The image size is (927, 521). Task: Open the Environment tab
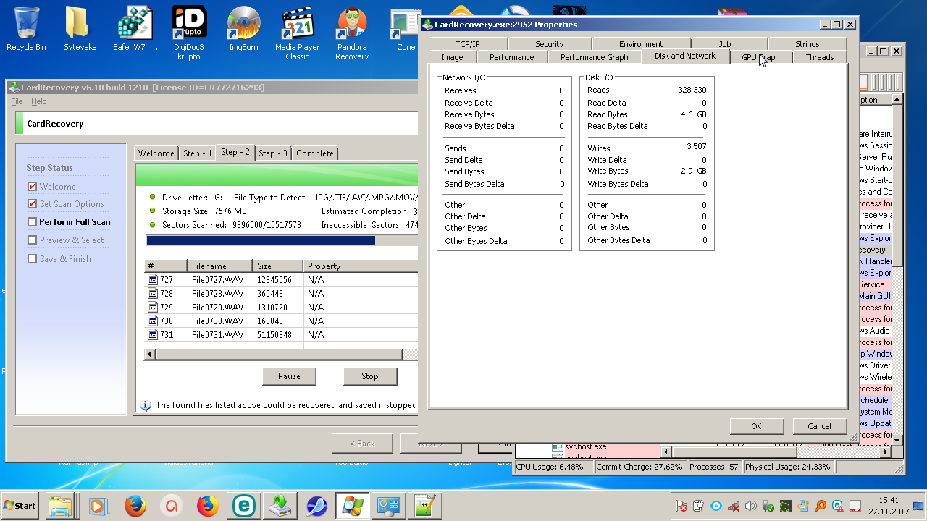(x=641, y=44)
